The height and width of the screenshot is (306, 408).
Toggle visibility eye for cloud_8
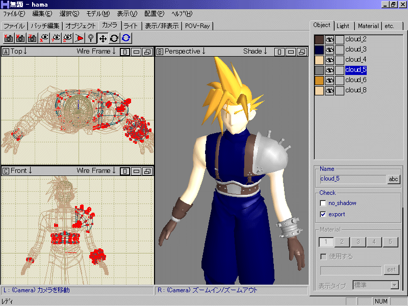click(x=329, y=90)
